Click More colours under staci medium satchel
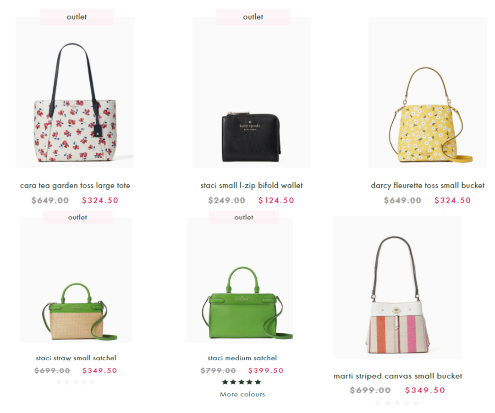The width and height of the screenshot is (495, 413). pyautogui.click(x=242, y=394)
